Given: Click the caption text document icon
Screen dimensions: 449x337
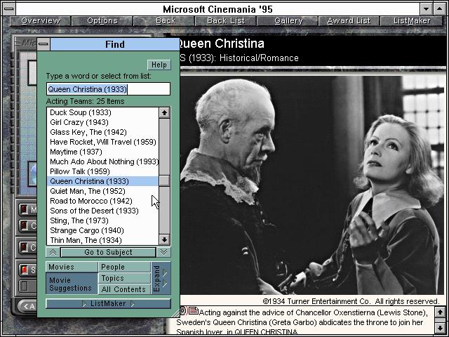Looking at the screenshot, I should point(194,310).
